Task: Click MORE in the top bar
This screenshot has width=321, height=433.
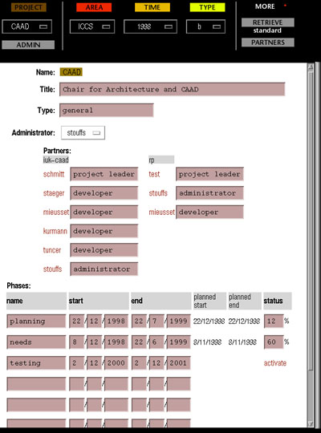Action: 265,6
